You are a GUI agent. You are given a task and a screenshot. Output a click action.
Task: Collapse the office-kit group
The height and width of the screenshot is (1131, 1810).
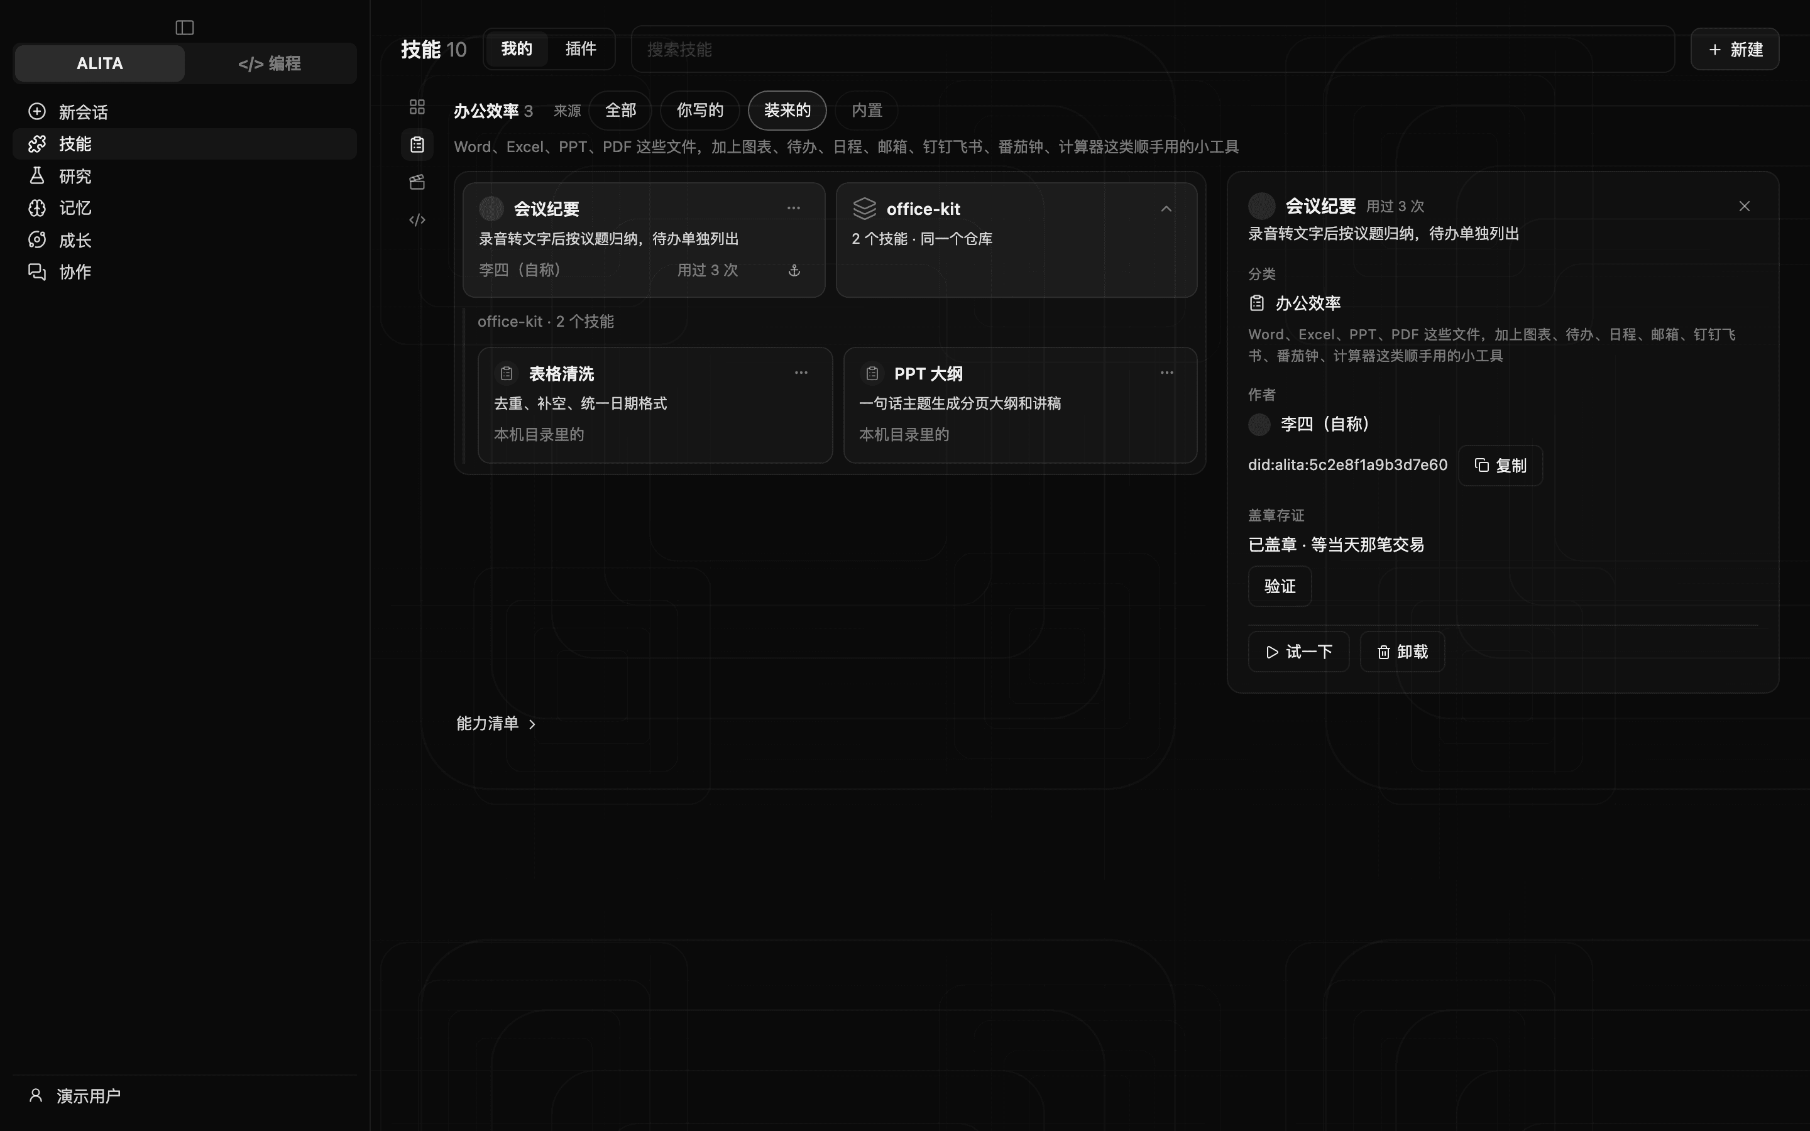coord(1166,209)
